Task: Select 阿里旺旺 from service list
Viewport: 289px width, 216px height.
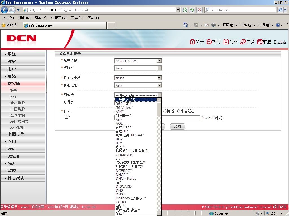Action: 136,115
